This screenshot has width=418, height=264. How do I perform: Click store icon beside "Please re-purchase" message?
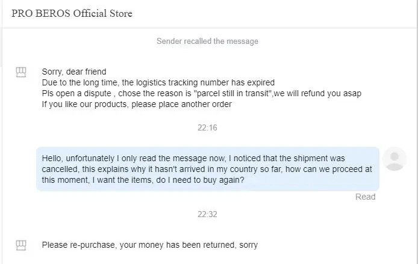point(22,245)
